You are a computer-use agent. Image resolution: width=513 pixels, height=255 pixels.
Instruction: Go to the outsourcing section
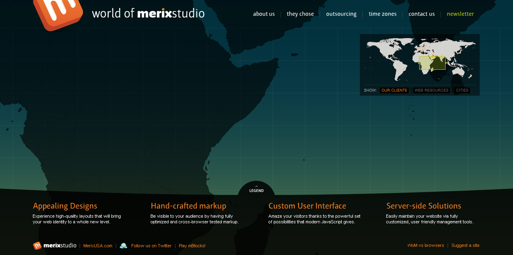click(x=341, y=14)
